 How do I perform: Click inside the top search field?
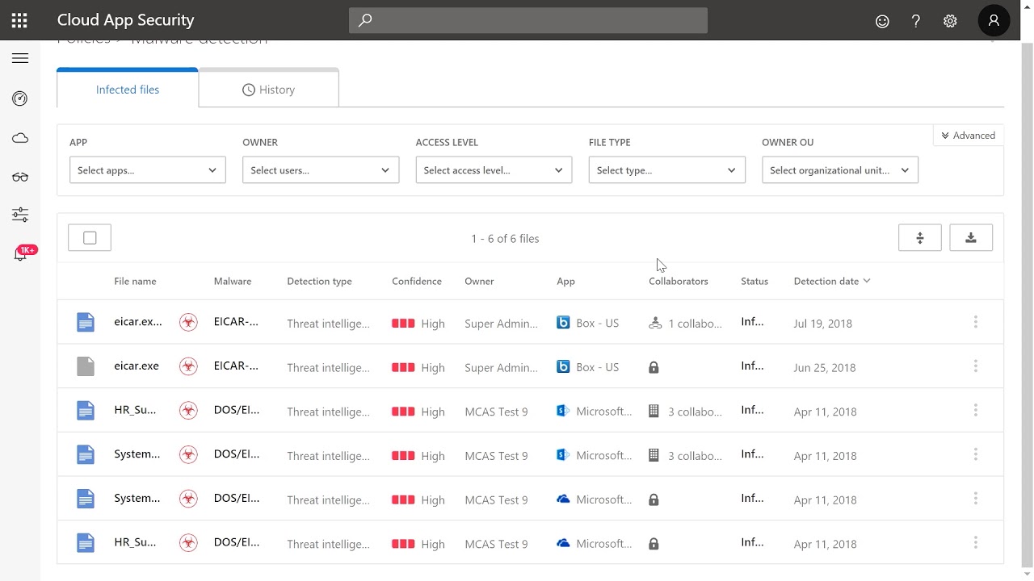tap(528, 20)
